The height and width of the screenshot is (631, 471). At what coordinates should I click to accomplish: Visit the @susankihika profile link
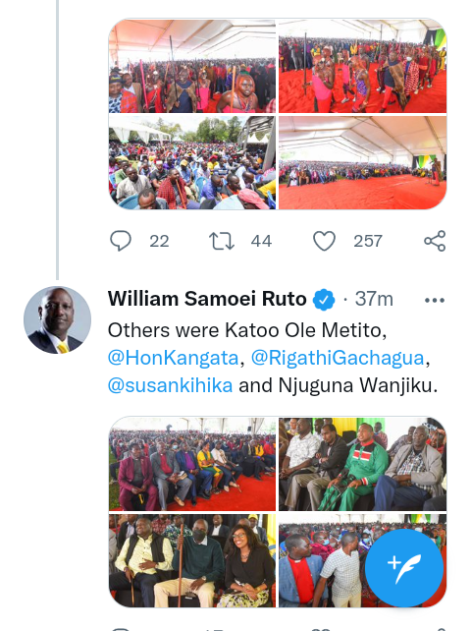170,385
